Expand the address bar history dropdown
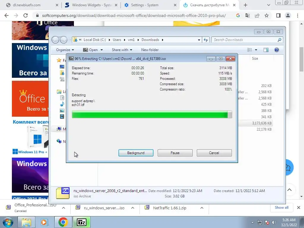The height and width of the screenshot is (228, 304). point(199,40)
